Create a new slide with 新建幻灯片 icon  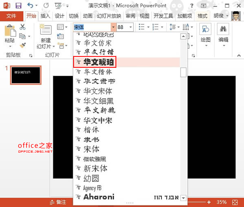point(46,29)
